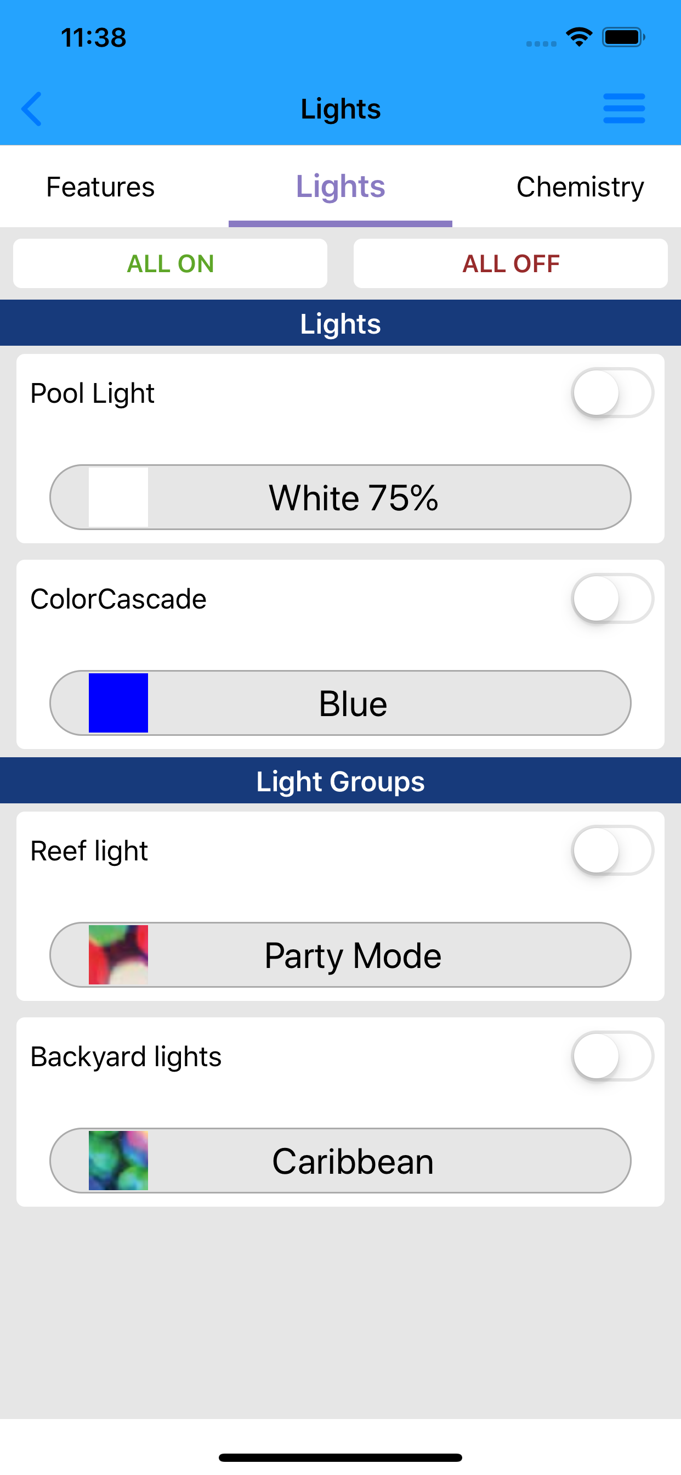The width and height of the screenshot is (681, 1475).
Task: Click the Party Mode color thumbnail
Action: (117, 954)
